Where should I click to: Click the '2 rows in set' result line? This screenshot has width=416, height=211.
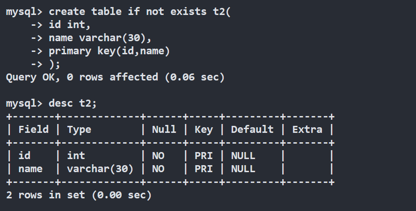pos(79,195)
